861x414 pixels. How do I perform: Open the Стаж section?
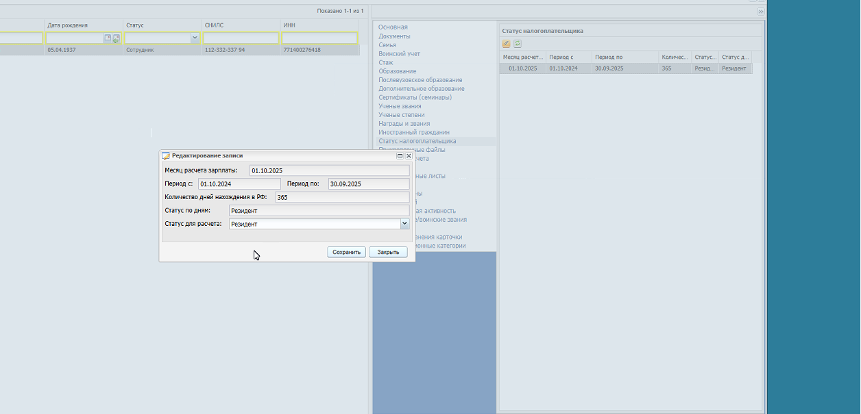(x=386, y=62)
